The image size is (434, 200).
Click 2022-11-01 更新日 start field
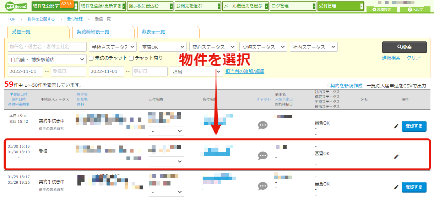click(x=107, y=72)
